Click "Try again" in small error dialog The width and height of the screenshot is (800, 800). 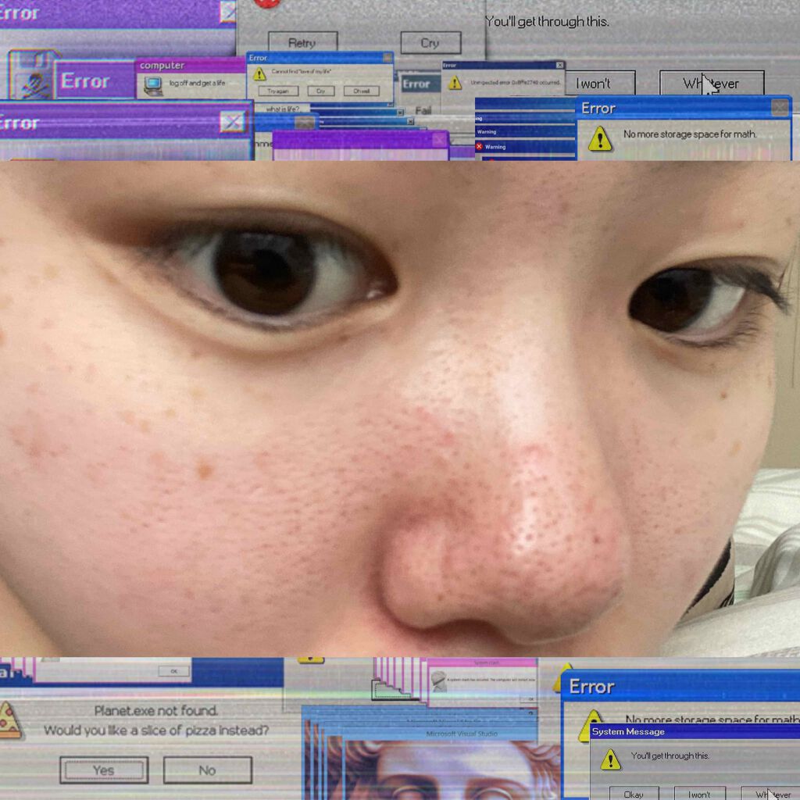point(278,91)
